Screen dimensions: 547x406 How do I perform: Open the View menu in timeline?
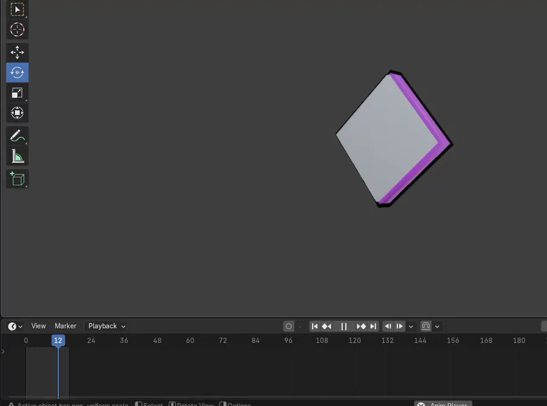click(38, 326)
